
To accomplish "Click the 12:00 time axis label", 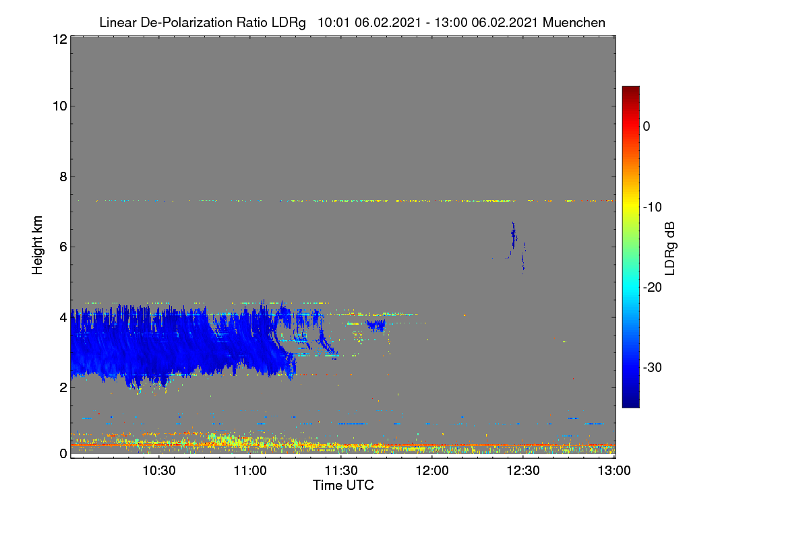I will (x=432, y=471).
